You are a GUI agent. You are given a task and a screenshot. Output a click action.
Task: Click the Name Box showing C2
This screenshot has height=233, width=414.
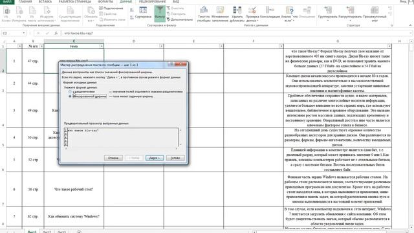(12, 33)
